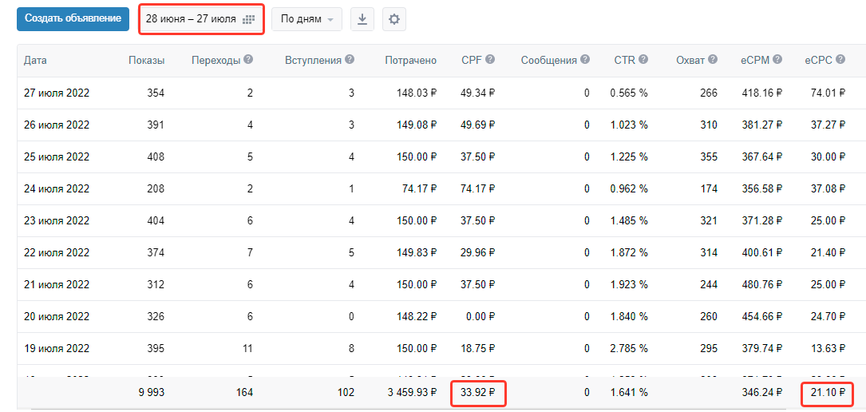Click help icon next to eCPM
This screenshot has width=866, height=412.
777,60
